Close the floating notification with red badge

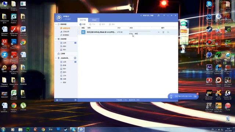coord(198,94)
